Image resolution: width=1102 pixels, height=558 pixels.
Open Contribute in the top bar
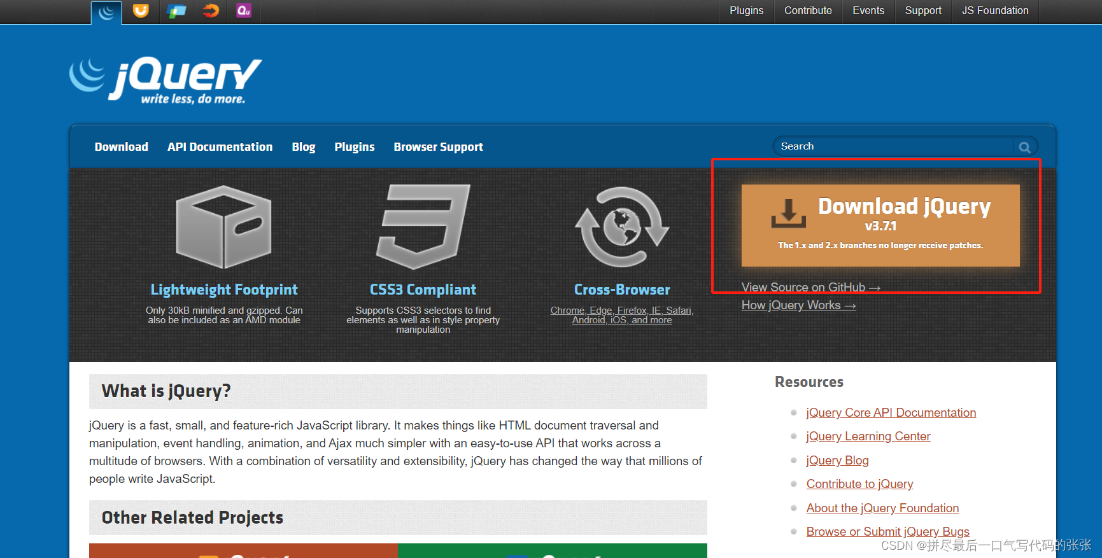pos(808,11)
